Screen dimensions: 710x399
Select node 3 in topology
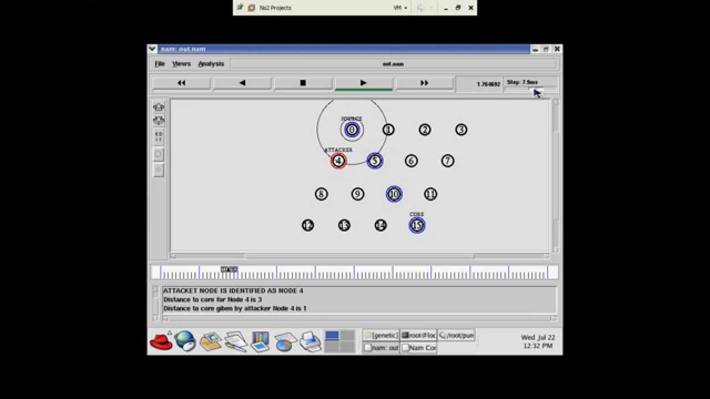(461, 130)
